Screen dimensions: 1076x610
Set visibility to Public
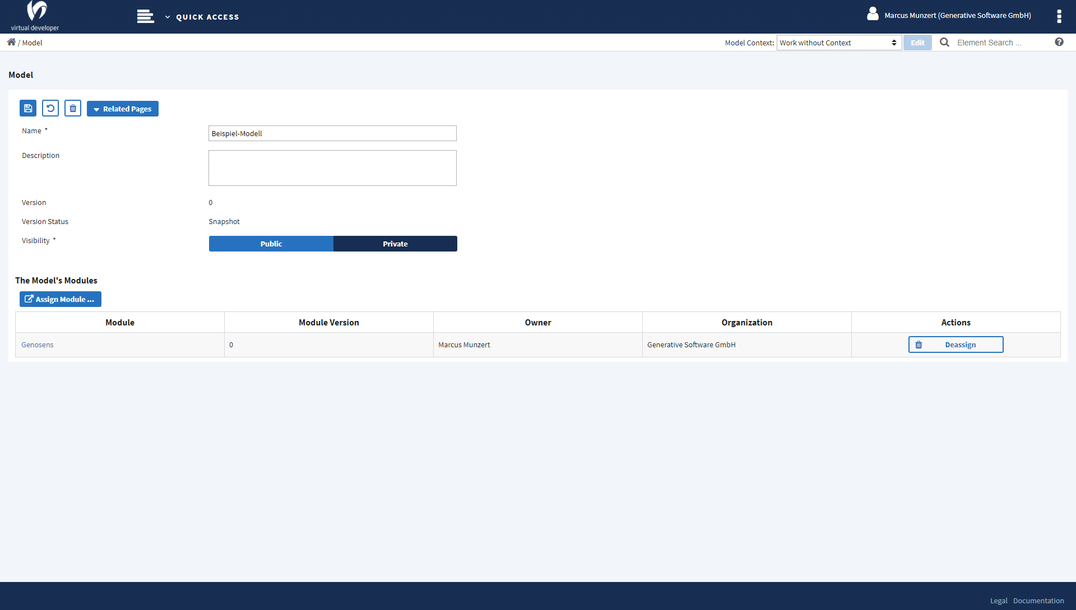[x=271, y=244]
